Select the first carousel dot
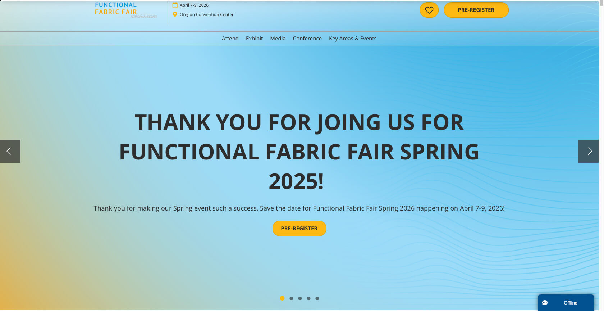The height and width of the screenshot is (311, 604). 282,298
